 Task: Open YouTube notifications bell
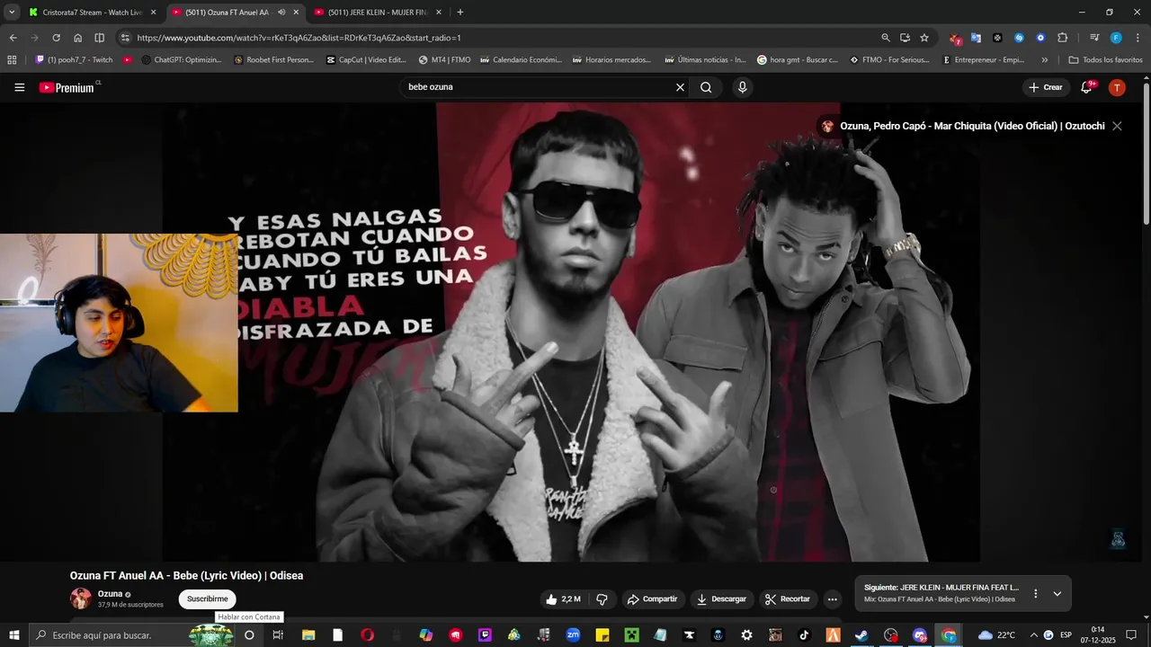coord(1087,87)
